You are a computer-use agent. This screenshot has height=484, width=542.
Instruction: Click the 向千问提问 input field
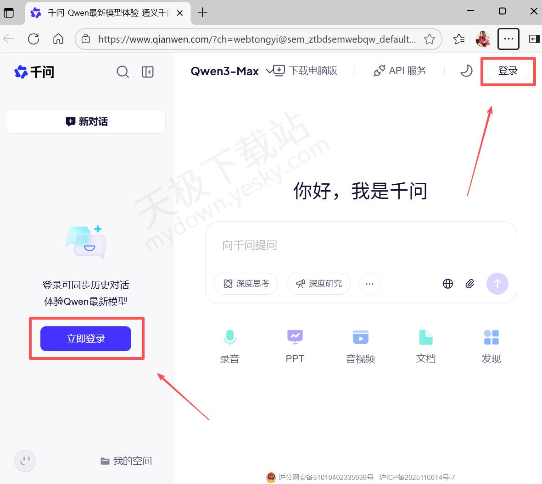pyautogui.click(x=349, y=245)
